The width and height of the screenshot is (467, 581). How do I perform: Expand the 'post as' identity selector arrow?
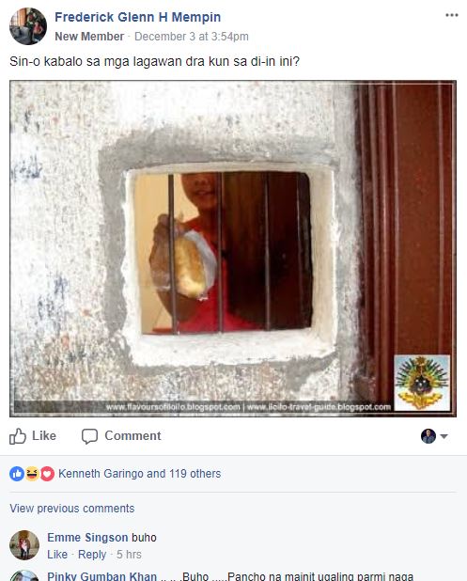(444, 436)
